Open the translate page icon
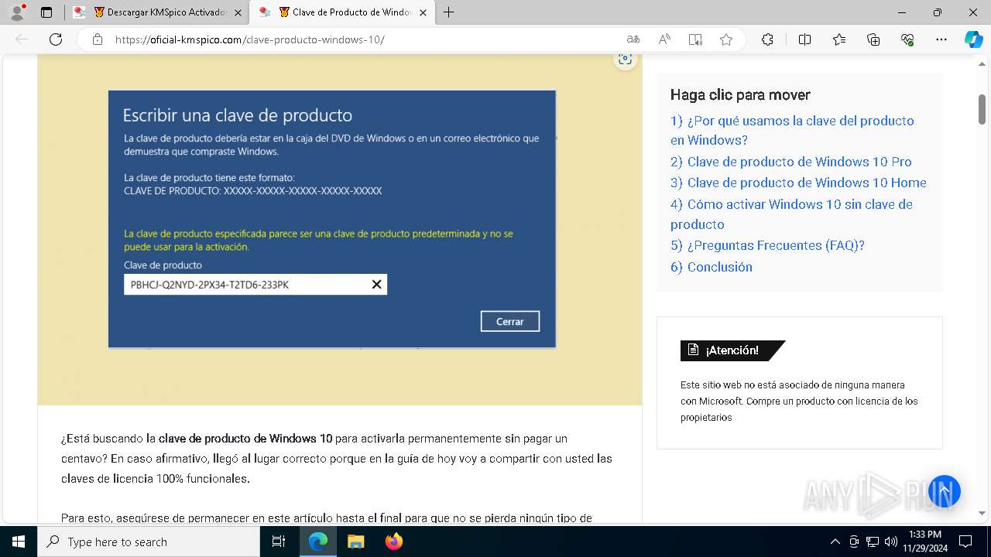Image resolution: width=991 pixels, height=557 pixels. 633,39
